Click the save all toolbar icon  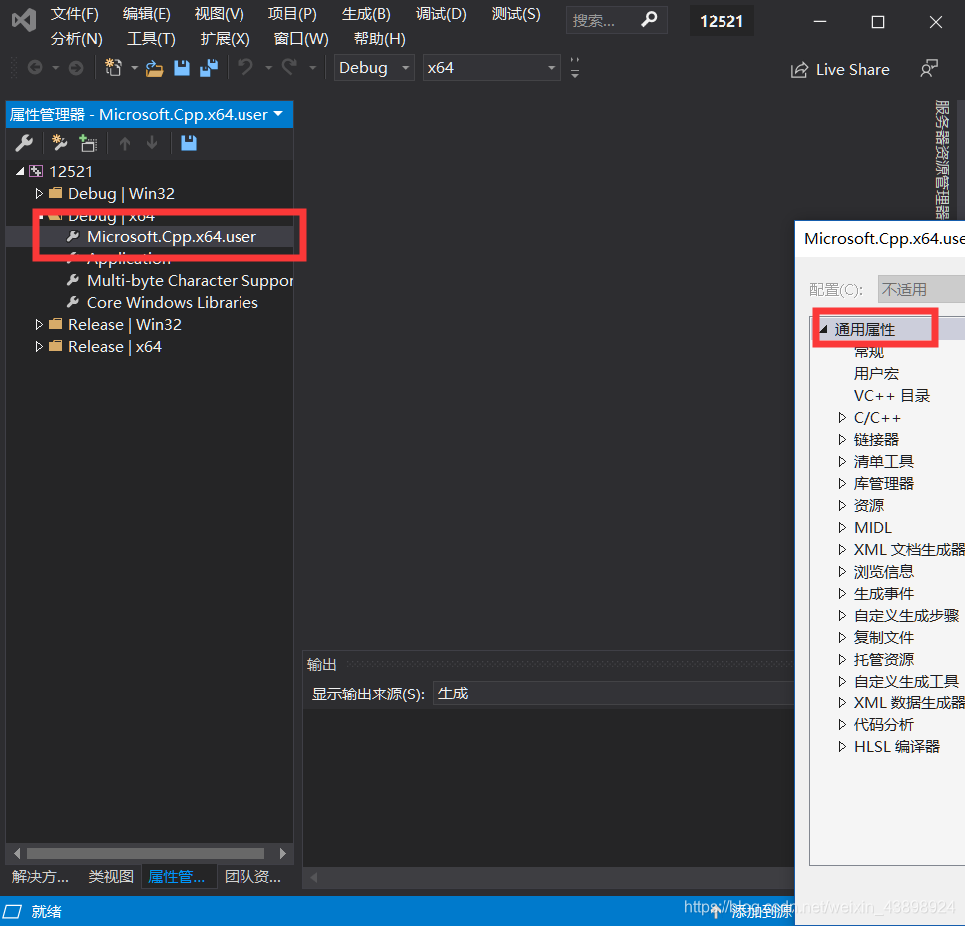[209, 67]
